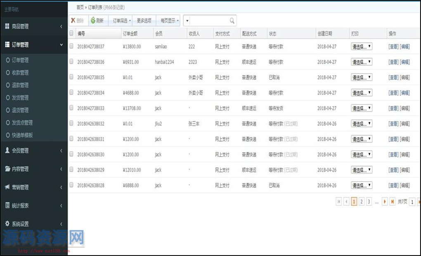421x256 pixels.
Task: Jump to the last page arrow
Action: (x=392, y=201)
